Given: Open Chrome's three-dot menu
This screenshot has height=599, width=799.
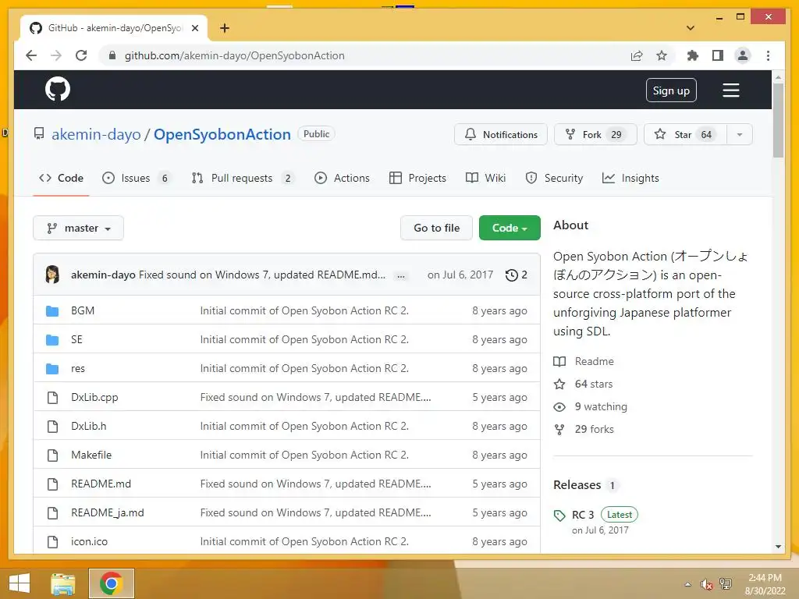Looking at the screenshot, I should click(x=768, y=55).
